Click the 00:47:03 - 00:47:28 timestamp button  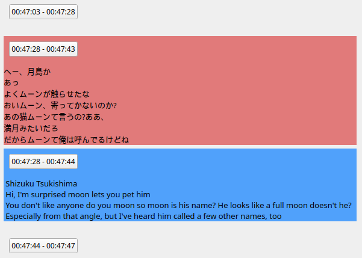pyautogui.click(x=43, y=12)
